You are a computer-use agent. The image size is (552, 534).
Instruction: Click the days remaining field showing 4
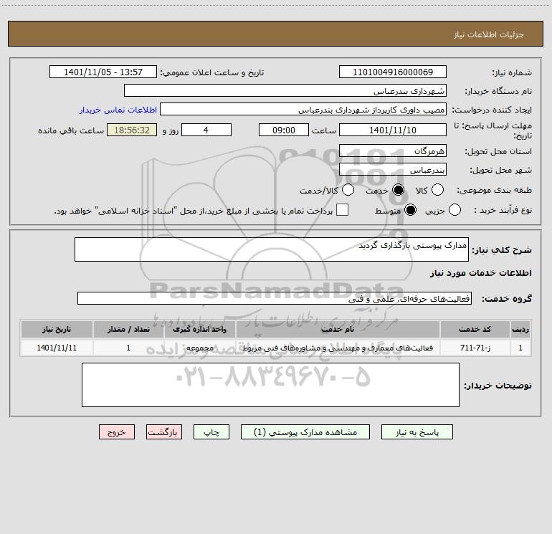206,130
